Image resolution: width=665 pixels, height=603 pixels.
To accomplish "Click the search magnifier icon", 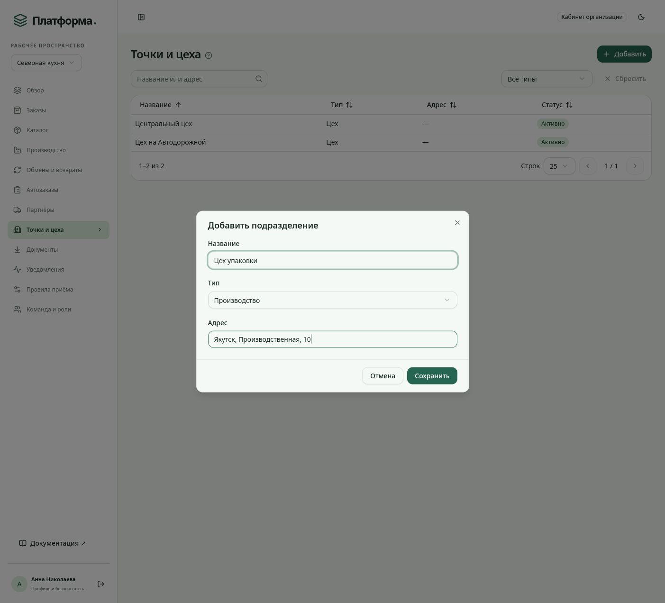I will 259,79.
